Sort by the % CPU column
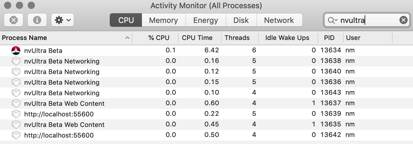 (159, 38)
